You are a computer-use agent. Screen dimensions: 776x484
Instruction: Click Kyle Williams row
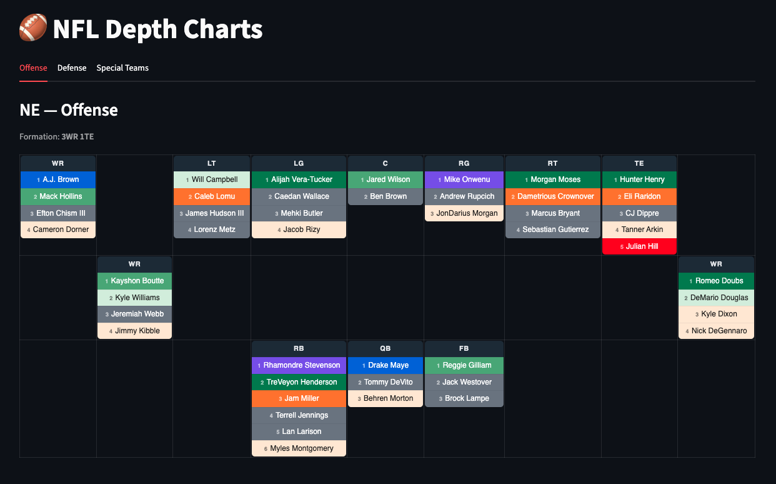pyautogui.click(x=134, y=298)
